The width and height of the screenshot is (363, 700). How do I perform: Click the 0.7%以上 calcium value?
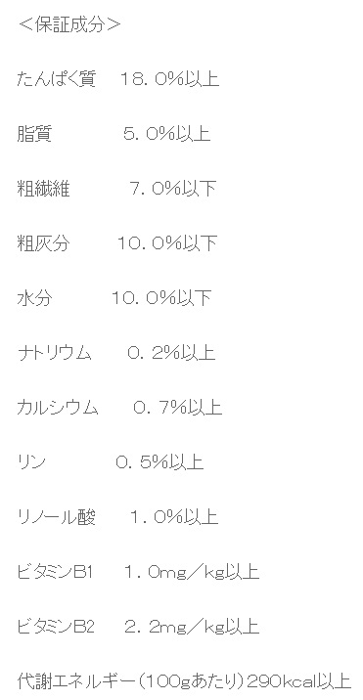coord(177,408)
